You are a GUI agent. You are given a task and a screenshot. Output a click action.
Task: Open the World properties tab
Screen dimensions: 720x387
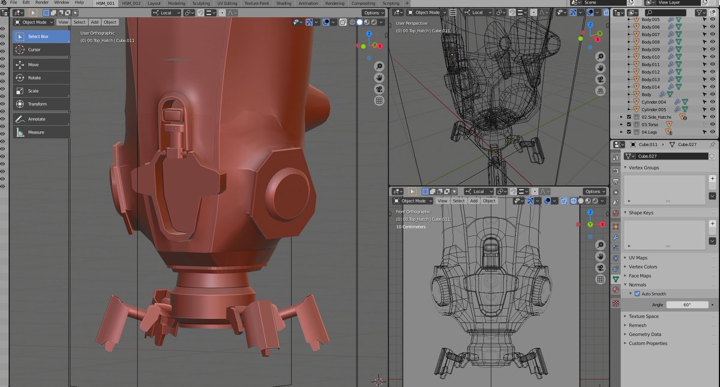pos(616,213)
